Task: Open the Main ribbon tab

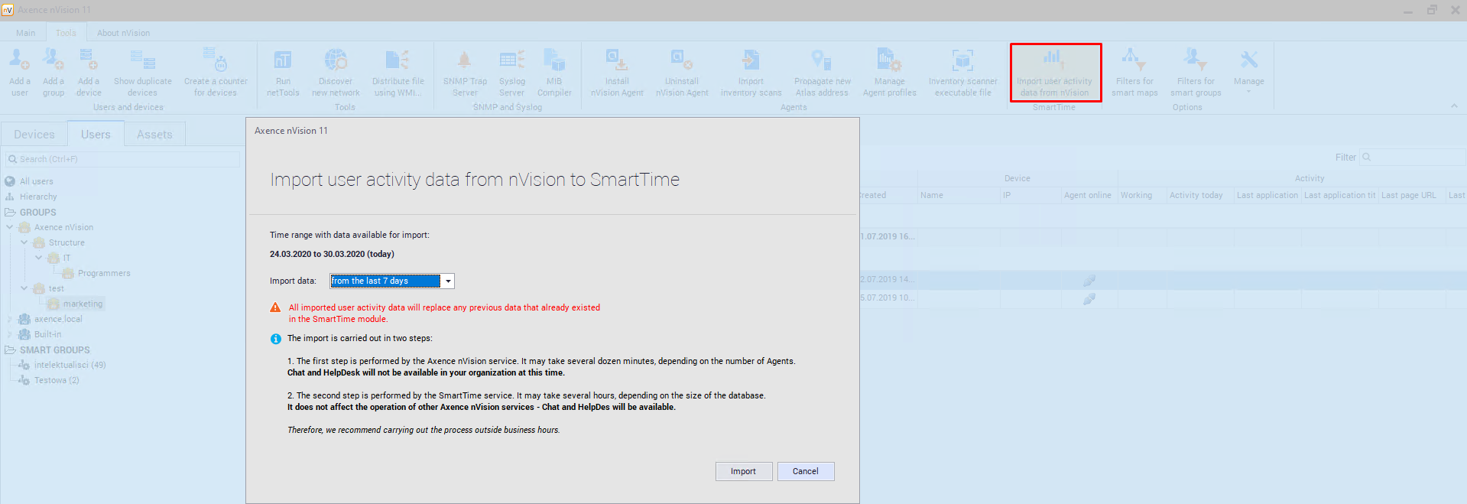Action: (x=26, y=33)
